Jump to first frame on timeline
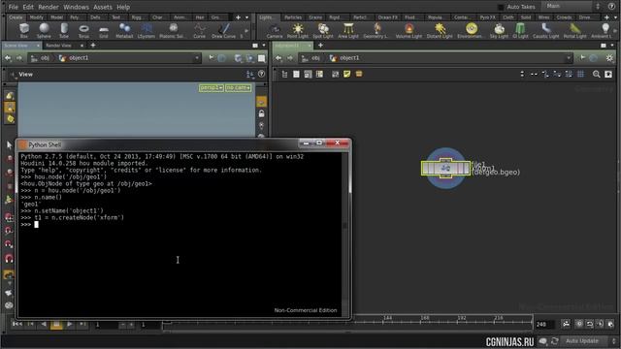Viewport: 621px width, 349px height. [17, 324]
